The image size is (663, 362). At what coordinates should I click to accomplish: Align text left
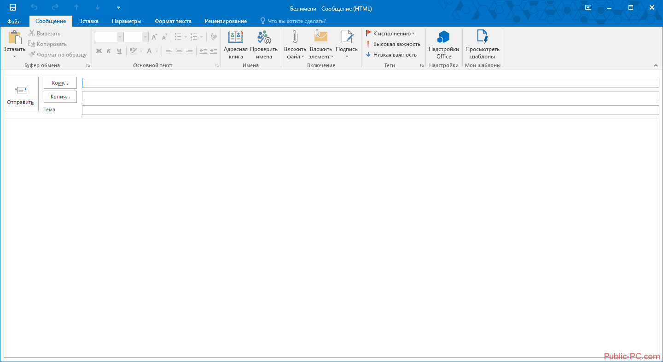[169, 51]
